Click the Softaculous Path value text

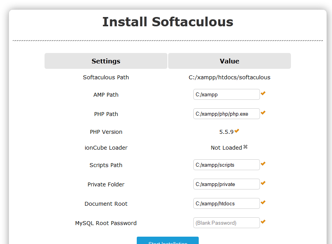click(229, 77)
